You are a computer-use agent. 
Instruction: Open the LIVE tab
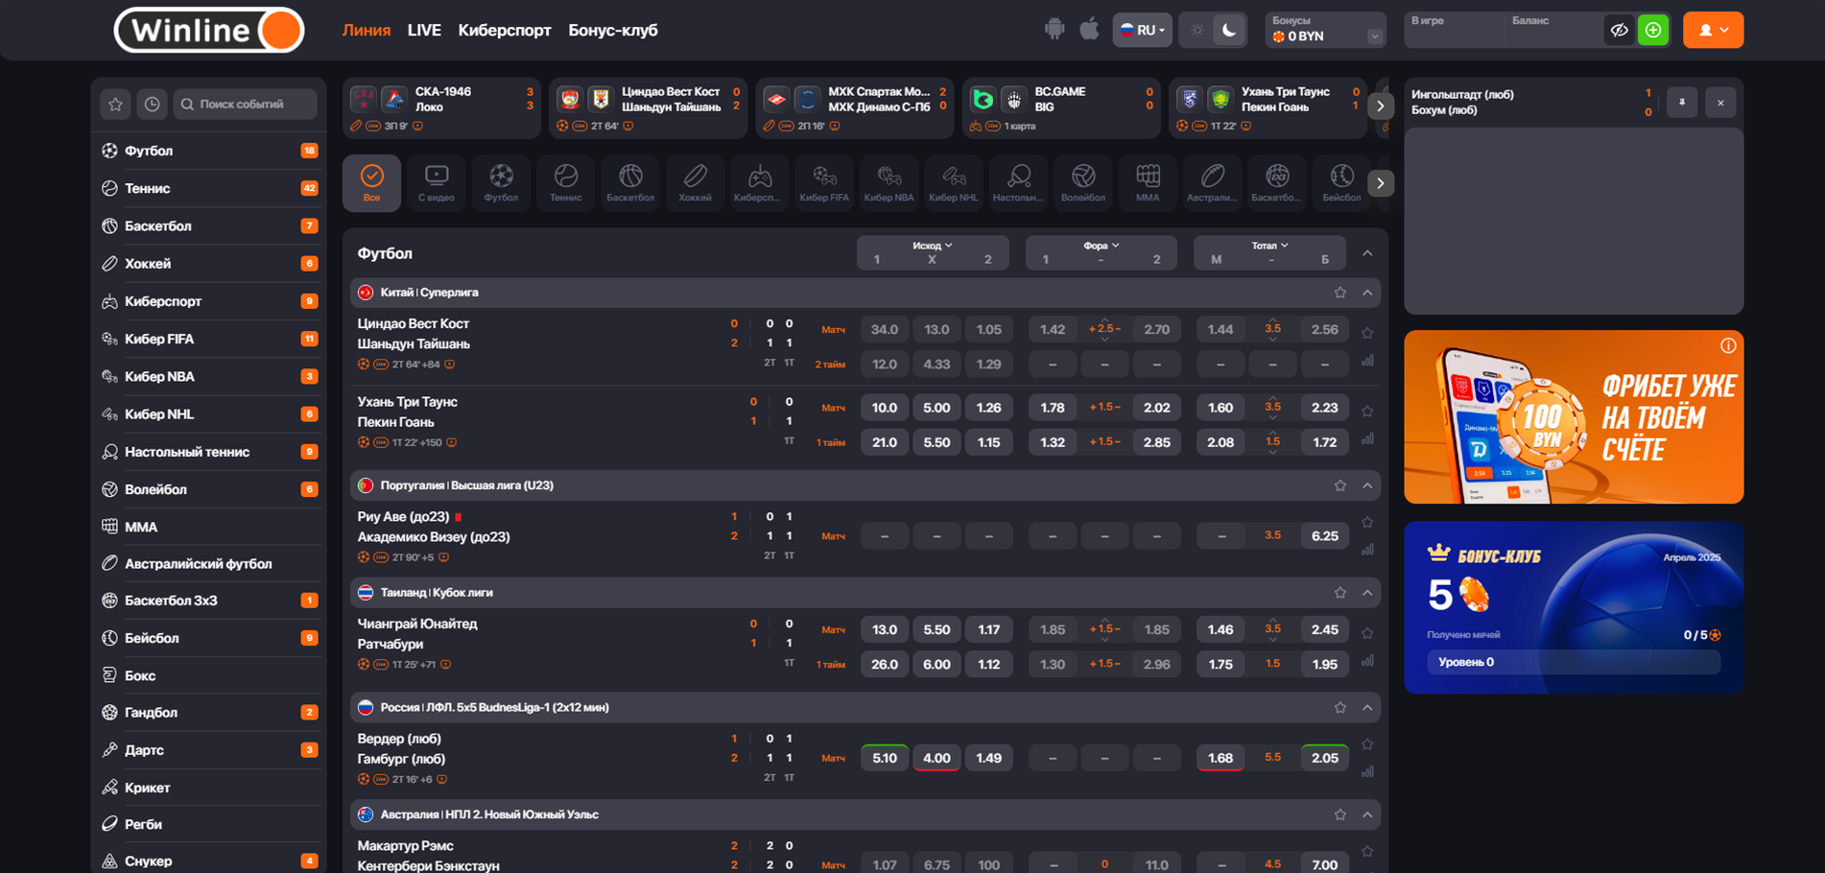tap(424, 31)
